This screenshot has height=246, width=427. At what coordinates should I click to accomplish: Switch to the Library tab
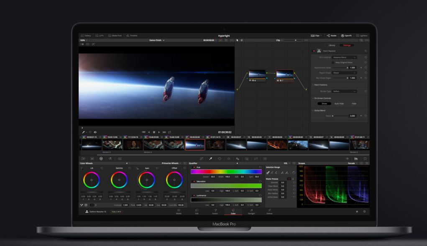pos(332,45)
